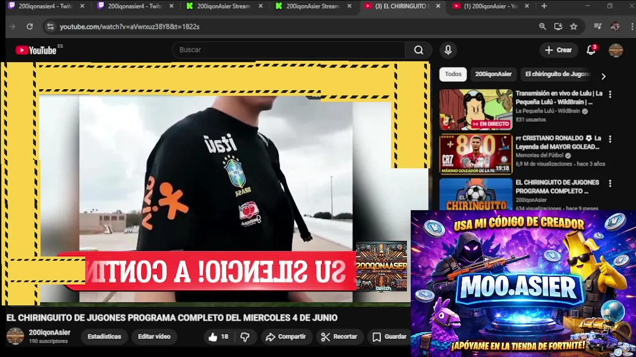Screen dimensions: 636x357
Task: Click the Editar vídeo button
Action: (x=154, y=337)
